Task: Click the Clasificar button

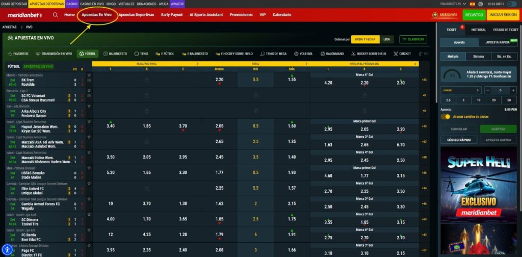Action: (x=413, y=39)
